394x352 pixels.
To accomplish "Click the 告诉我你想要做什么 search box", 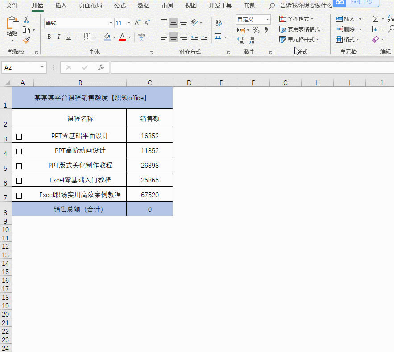I will 306,5.
